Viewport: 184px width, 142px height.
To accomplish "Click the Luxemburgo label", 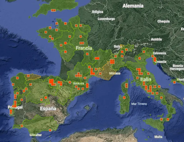I will pos(106,19).
